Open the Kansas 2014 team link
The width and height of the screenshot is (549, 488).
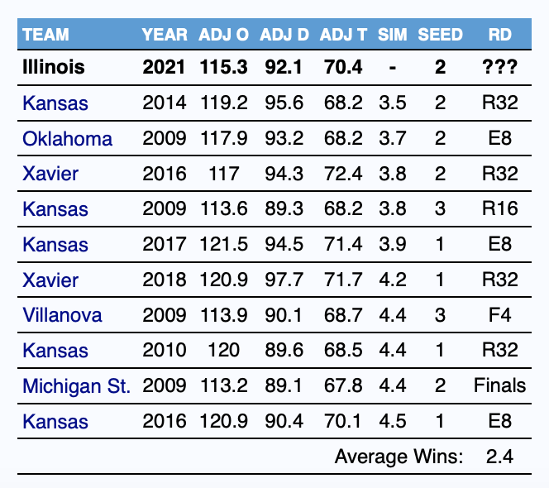tap(55, 103)
